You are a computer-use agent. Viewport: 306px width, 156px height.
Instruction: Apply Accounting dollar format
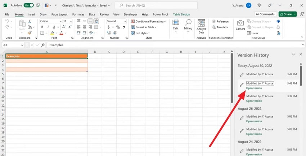tap(109, 27)
